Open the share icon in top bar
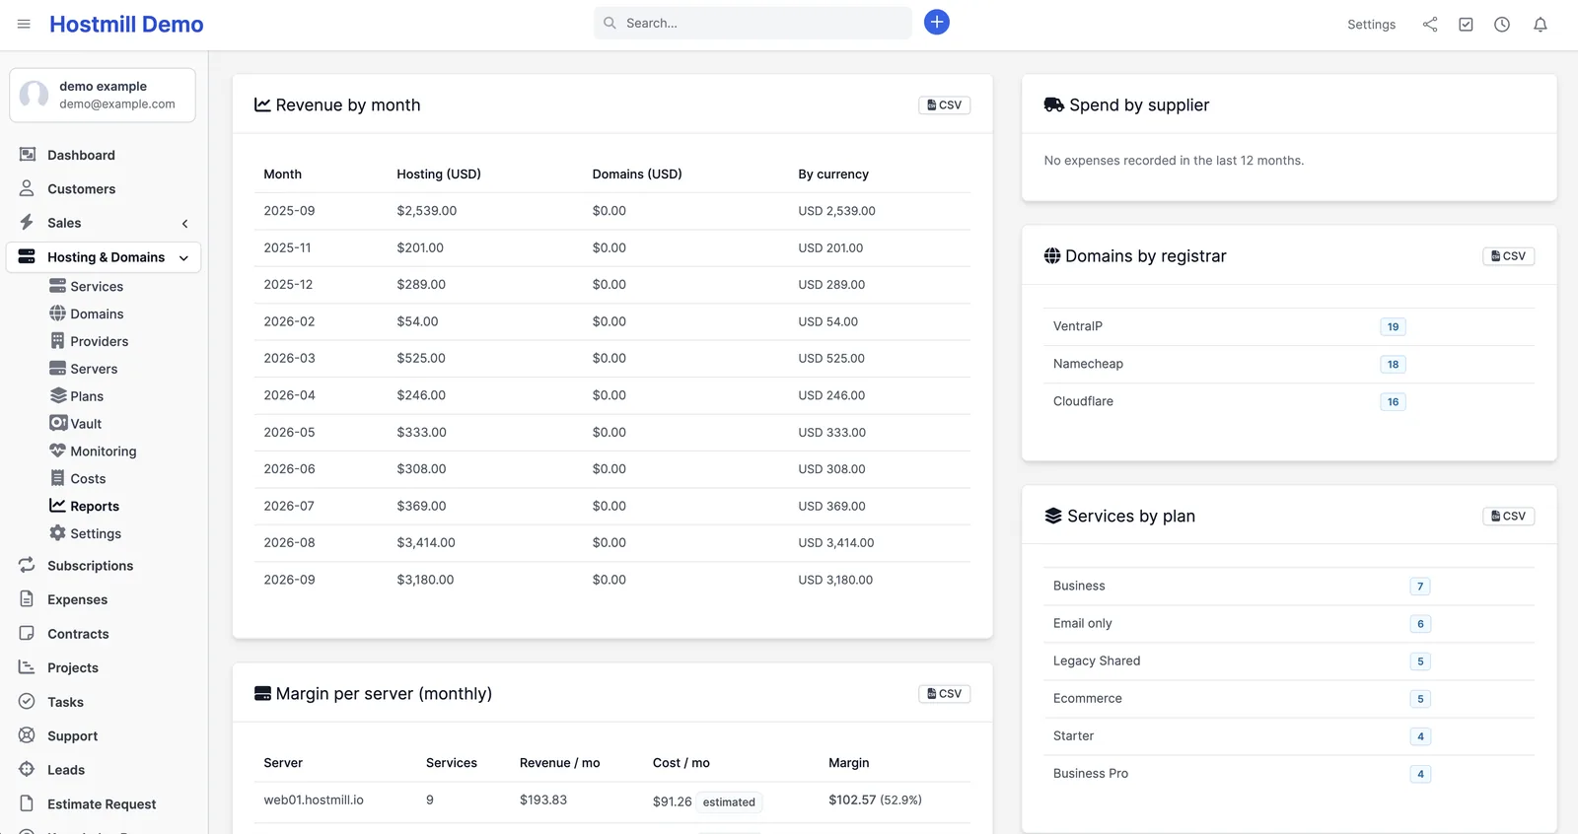Image resolution: width=1578 pixels, height=834 pixels. point(1430,25)
